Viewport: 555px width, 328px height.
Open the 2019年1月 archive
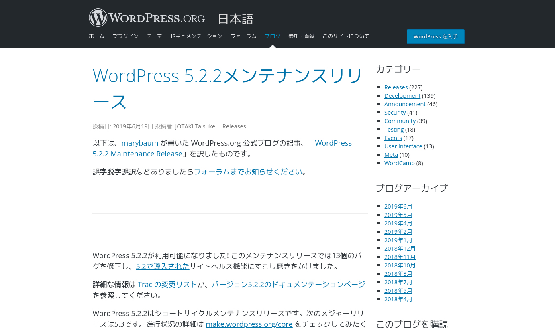(x=398, y=240)
